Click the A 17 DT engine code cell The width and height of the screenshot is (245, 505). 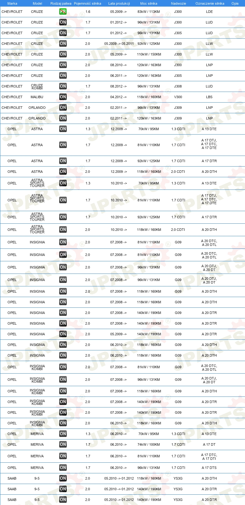pyautogui.click(x=209, y=444)
